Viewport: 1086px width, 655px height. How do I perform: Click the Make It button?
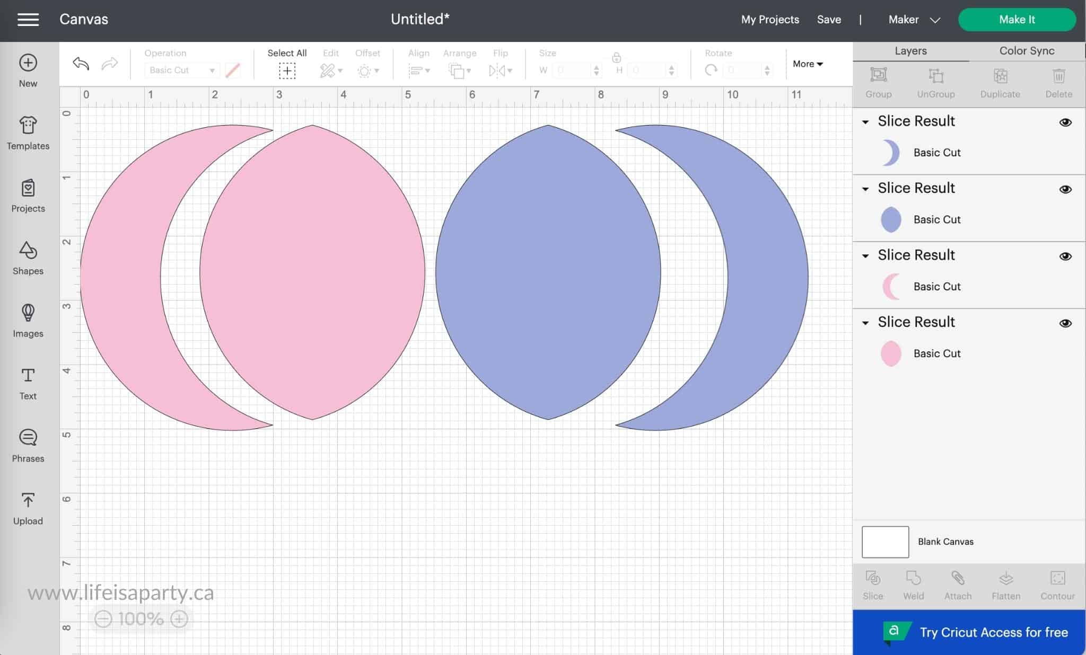1017,20
